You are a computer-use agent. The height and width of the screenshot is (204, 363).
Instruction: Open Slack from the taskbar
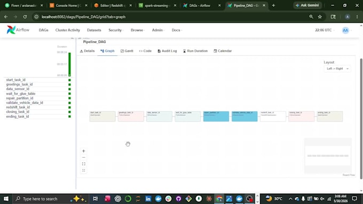[168, 199]
